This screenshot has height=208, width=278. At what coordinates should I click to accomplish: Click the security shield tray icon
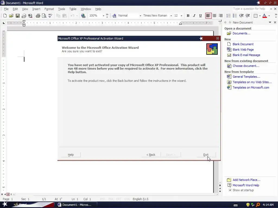pyautogui.click(x=248, y=205)
